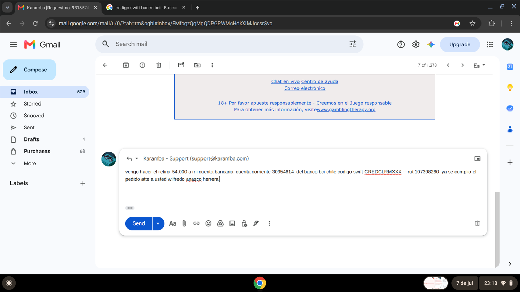Screen dimensions: 520x292
Task: Archive this conversation
Action: tap(126, 65)
